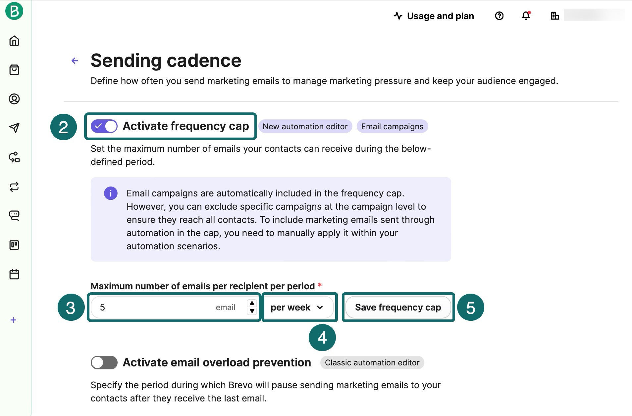Open Meetings via the calendar icon

coord(14,274)
